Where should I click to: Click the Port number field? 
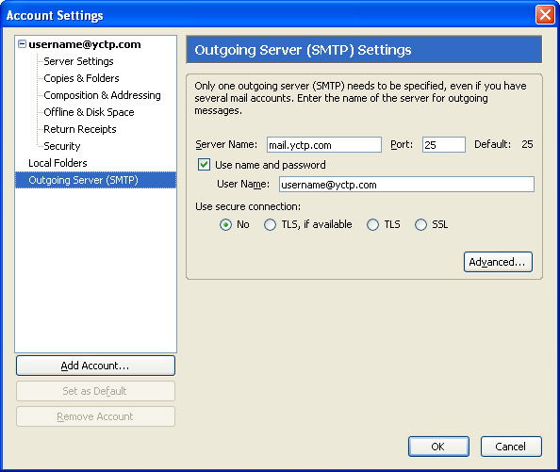444,144
